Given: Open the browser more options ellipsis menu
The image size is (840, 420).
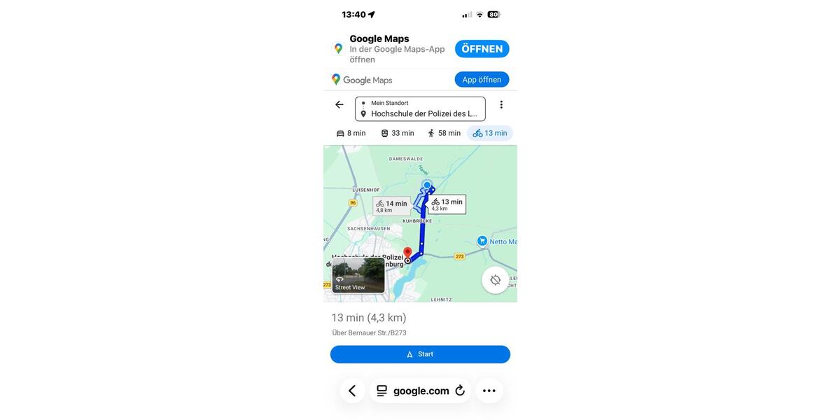Looking at the screenshot, I should click(x=489, y=391).
